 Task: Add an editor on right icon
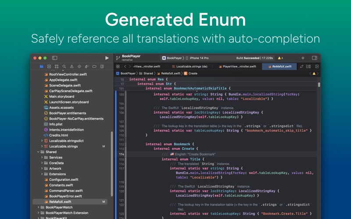pyautogui.click(x=317, y=67)
